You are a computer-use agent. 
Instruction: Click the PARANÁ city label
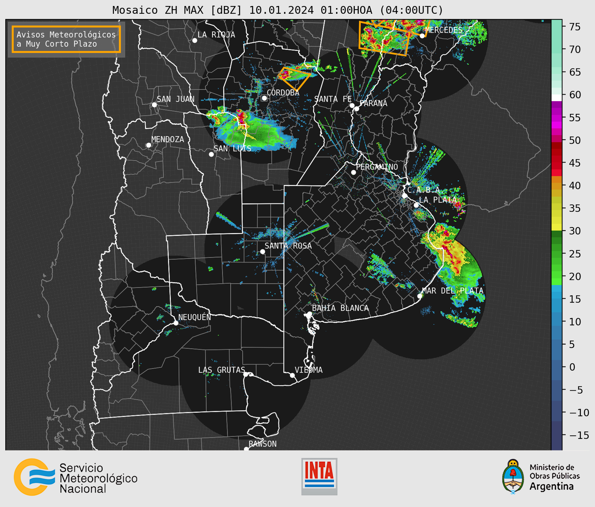coord(373,103)
